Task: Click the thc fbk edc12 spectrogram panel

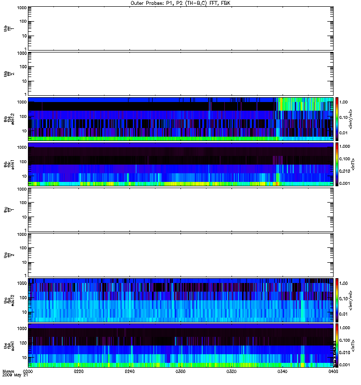Action: click(x=180, y=300)
